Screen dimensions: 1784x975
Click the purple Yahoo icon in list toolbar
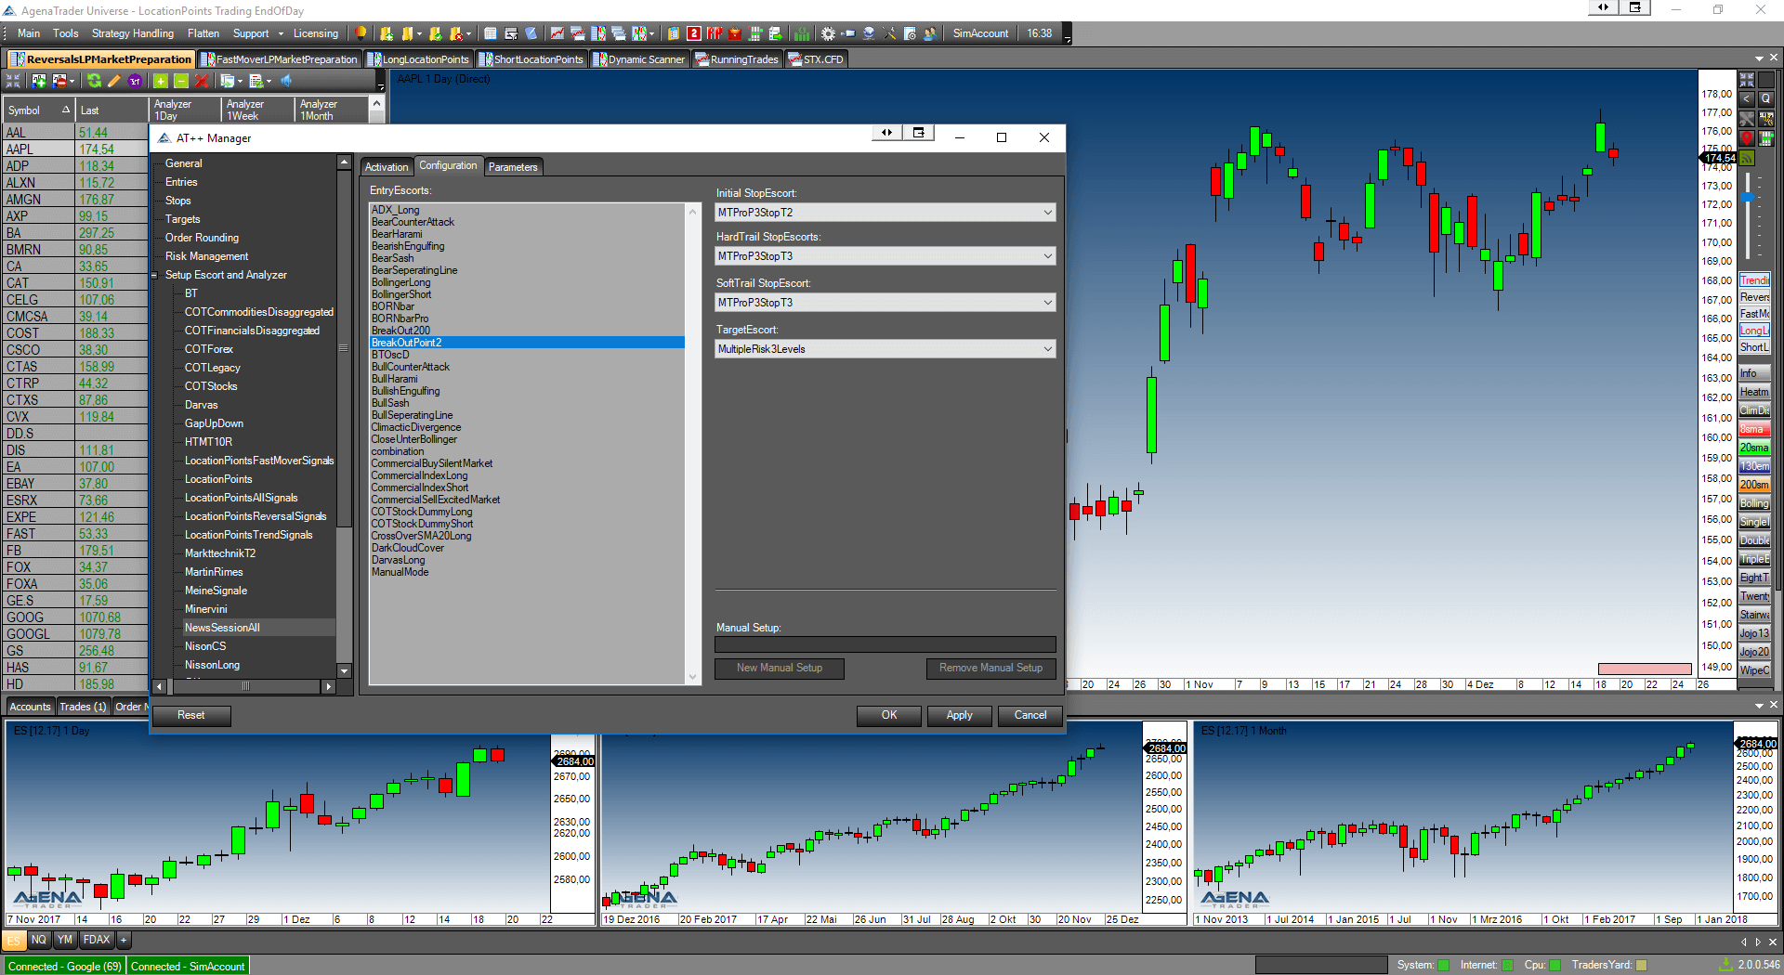(135, 81)
